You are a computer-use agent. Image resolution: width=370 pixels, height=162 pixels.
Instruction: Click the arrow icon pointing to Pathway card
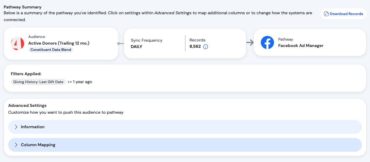point(250,42)
